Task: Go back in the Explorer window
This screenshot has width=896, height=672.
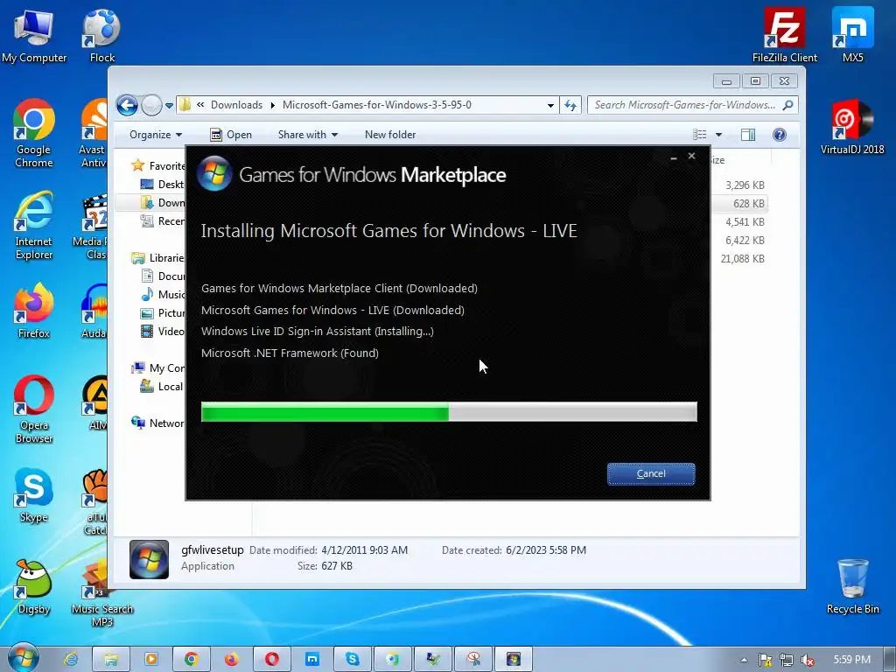Action: tap(127, 105)
